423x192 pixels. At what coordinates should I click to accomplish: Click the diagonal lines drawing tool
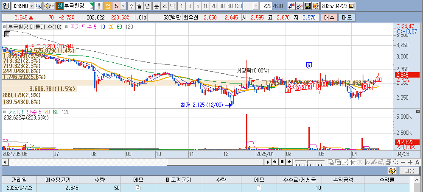pos(374,162)
